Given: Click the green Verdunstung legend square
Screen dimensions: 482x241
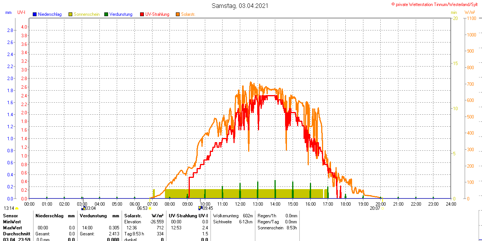Looking at the screenshot, I should (106, 14).
